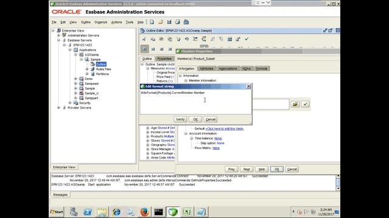The width and height of the screenshot is (389, 218).
Task: Expand the Rules Files node
Action: click(x=87, y=69)
